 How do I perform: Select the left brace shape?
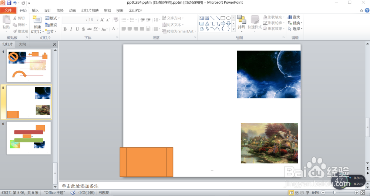pyautogui.click(x=223, y=29)
